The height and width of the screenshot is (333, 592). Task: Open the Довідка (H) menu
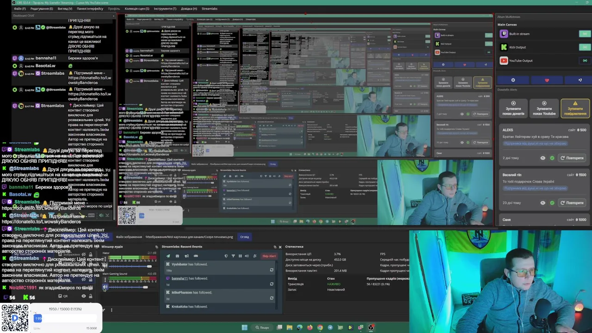coord(189,9)
